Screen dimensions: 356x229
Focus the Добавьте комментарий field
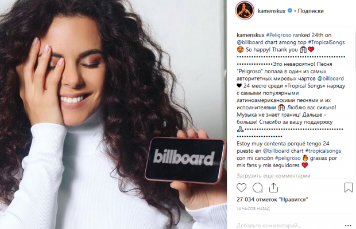[288, 226]
